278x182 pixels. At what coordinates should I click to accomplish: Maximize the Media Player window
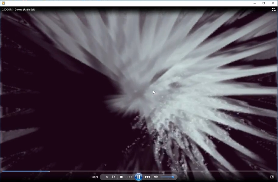(x=264, y=3)
